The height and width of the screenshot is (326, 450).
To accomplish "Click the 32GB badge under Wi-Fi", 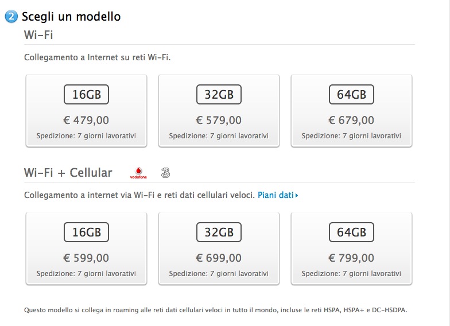I will click(219, 94).
